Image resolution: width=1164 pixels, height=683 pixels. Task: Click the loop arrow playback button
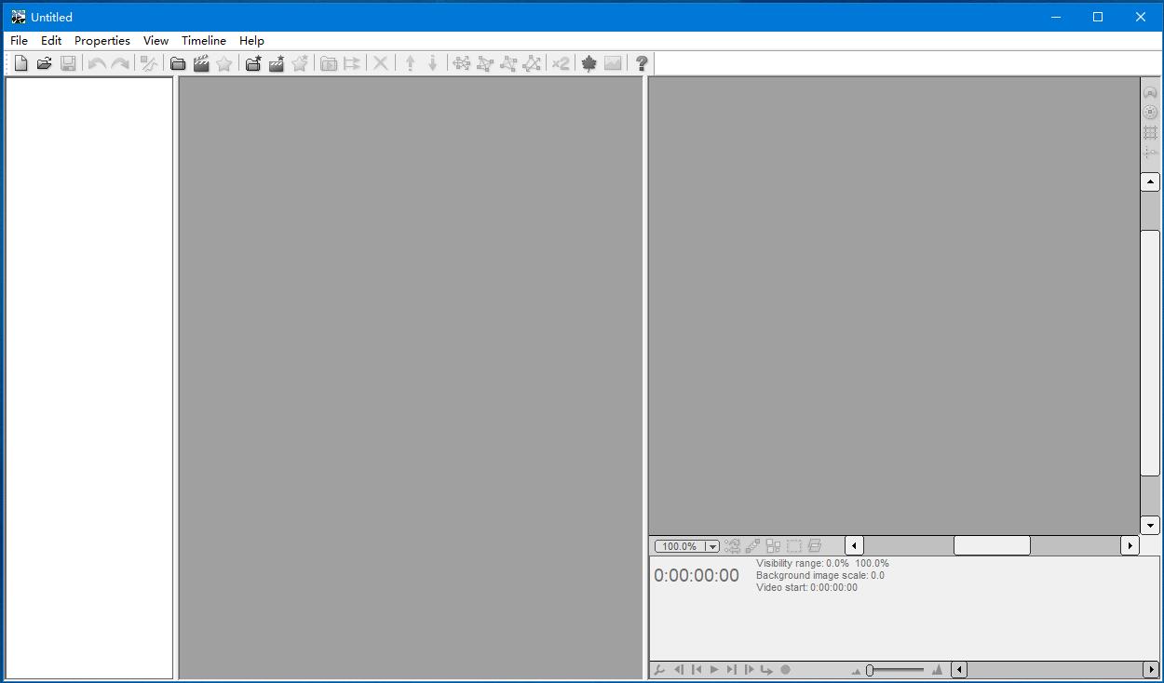coord(766,670)
